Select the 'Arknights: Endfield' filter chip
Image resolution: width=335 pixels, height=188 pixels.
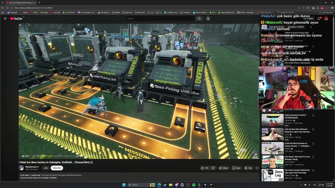point(296,27)
